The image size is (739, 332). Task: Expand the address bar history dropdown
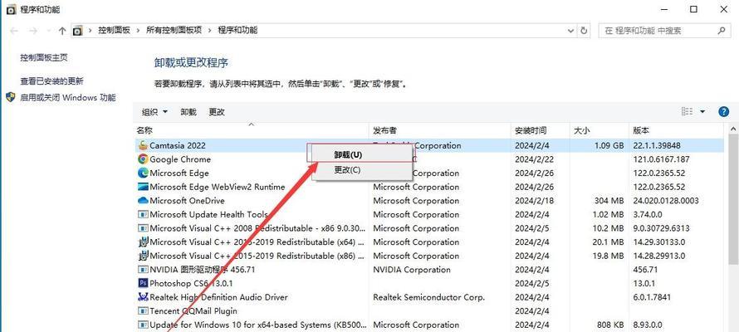pos(571,31)
